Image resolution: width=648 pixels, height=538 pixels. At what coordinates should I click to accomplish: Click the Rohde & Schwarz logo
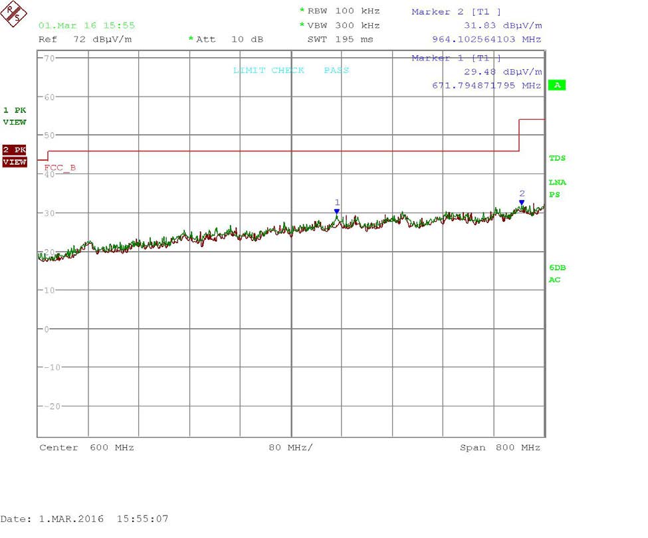click(x=14, y=14)
